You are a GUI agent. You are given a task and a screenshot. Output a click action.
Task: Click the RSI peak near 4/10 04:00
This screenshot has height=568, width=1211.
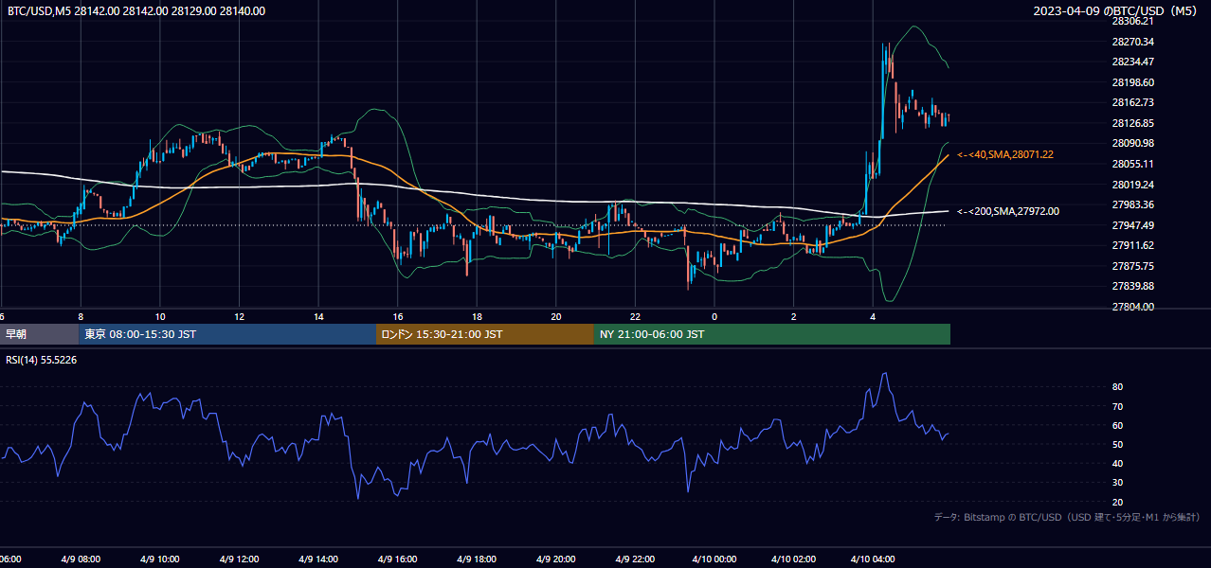click(x=885, y=374)
